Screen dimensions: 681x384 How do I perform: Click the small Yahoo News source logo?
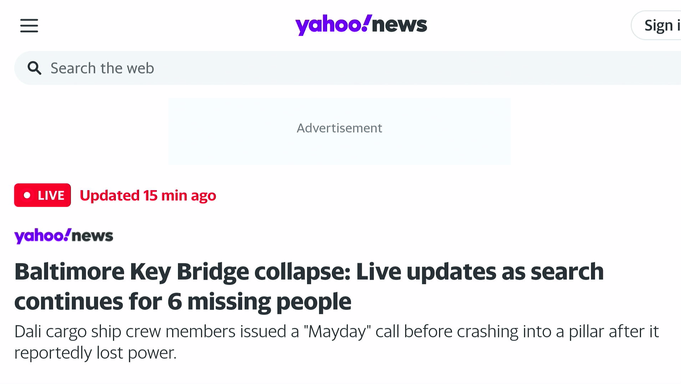63,236
